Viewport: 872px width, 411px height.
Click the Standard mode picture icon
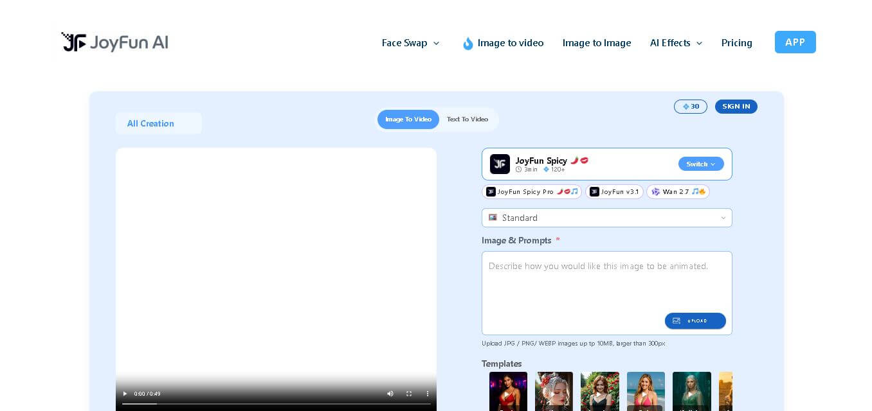[x=493, y=218]
